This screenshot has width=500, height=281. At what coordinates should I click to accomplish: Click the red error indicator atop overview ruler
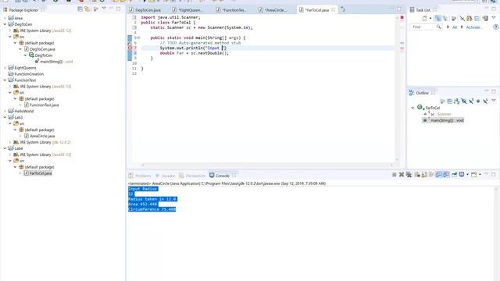pos(402,17)
